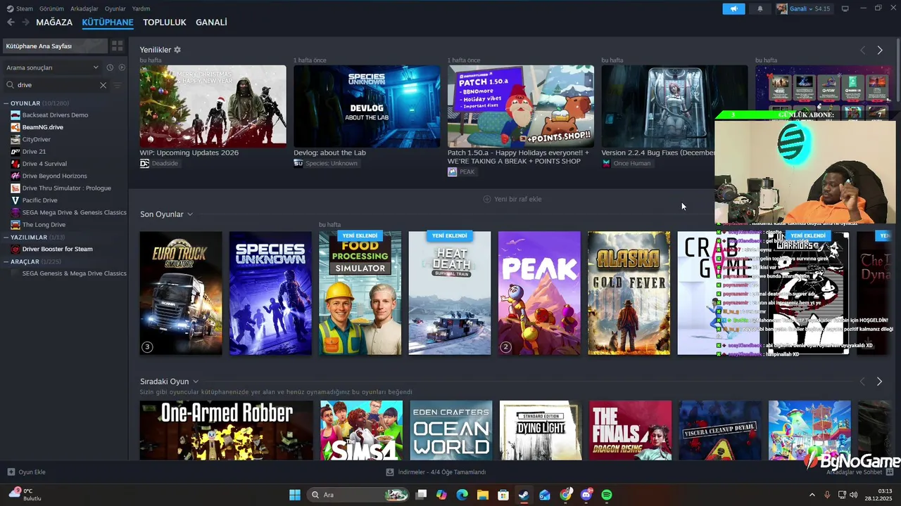The height and width of the screenshot is (506, 901).
Task: Open the Oyunlar menu
Action: tap(115, 8)
